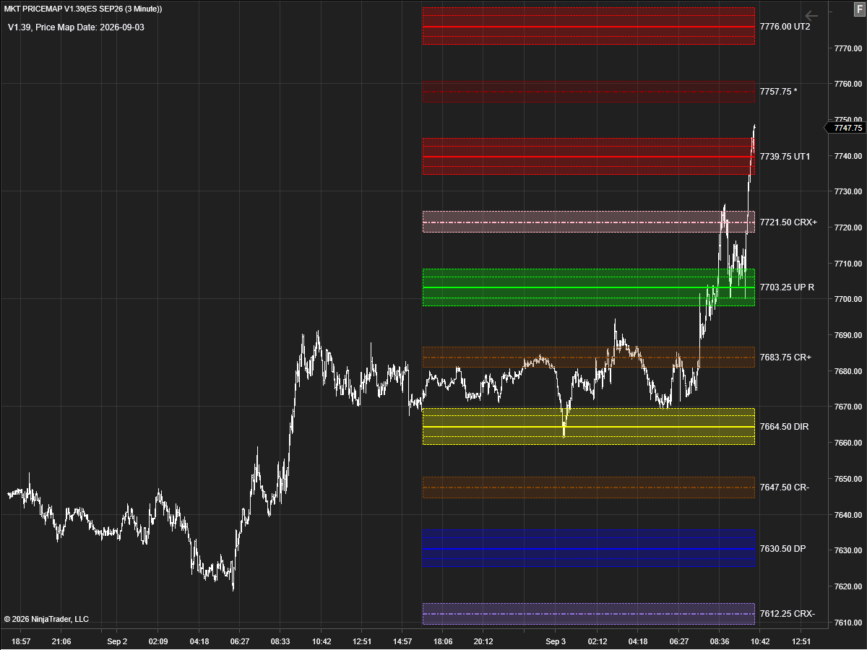The image size is (867, 650).
Task: Select the brown CR- zone band
Action: coord(589,487)
